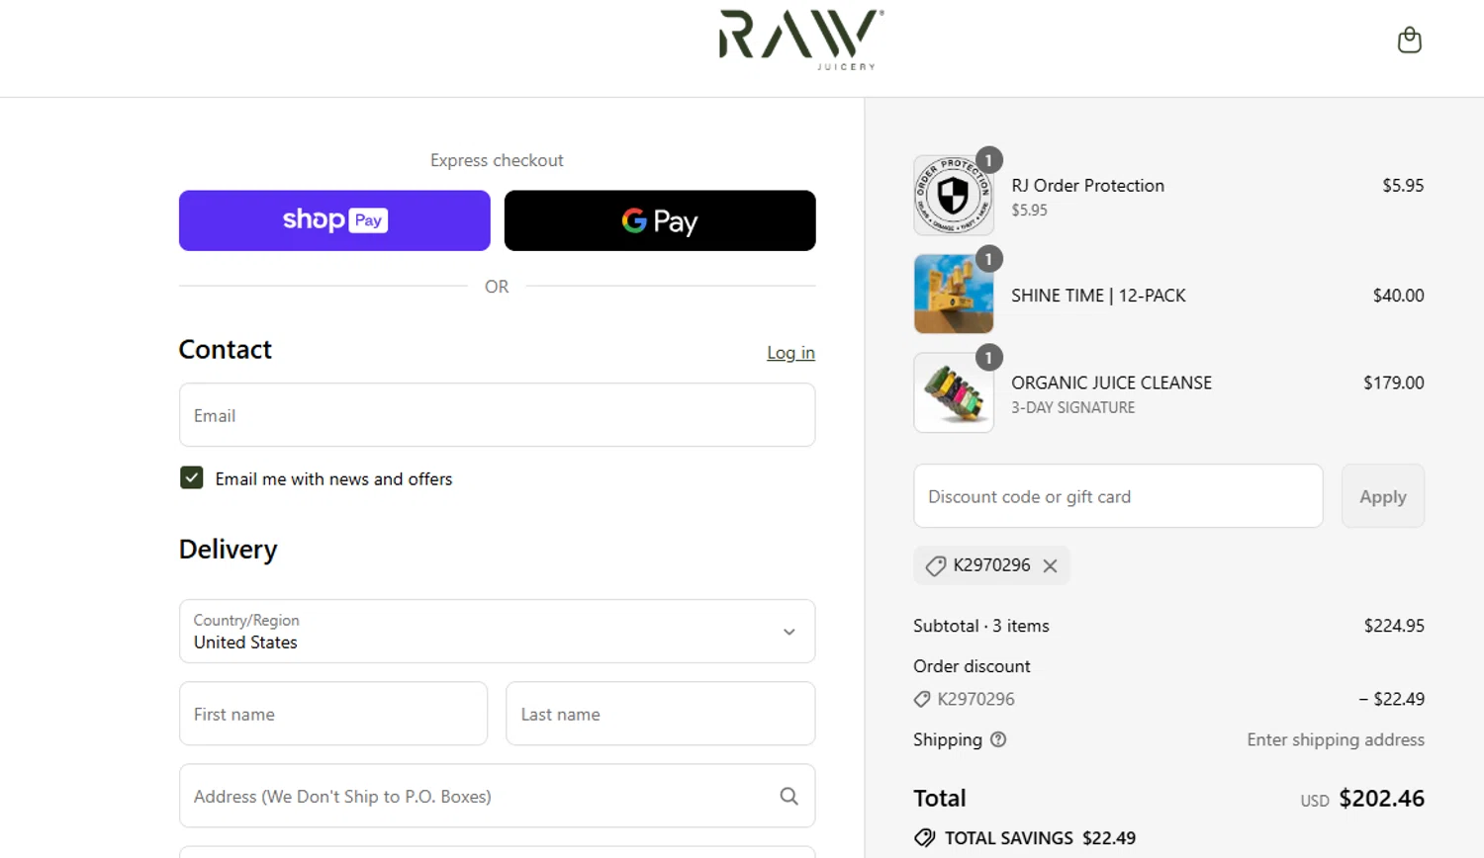The width and height of the screenshot is (1484, 858).
Task: Click the $40.00 price
Action: pos(1398,296)
